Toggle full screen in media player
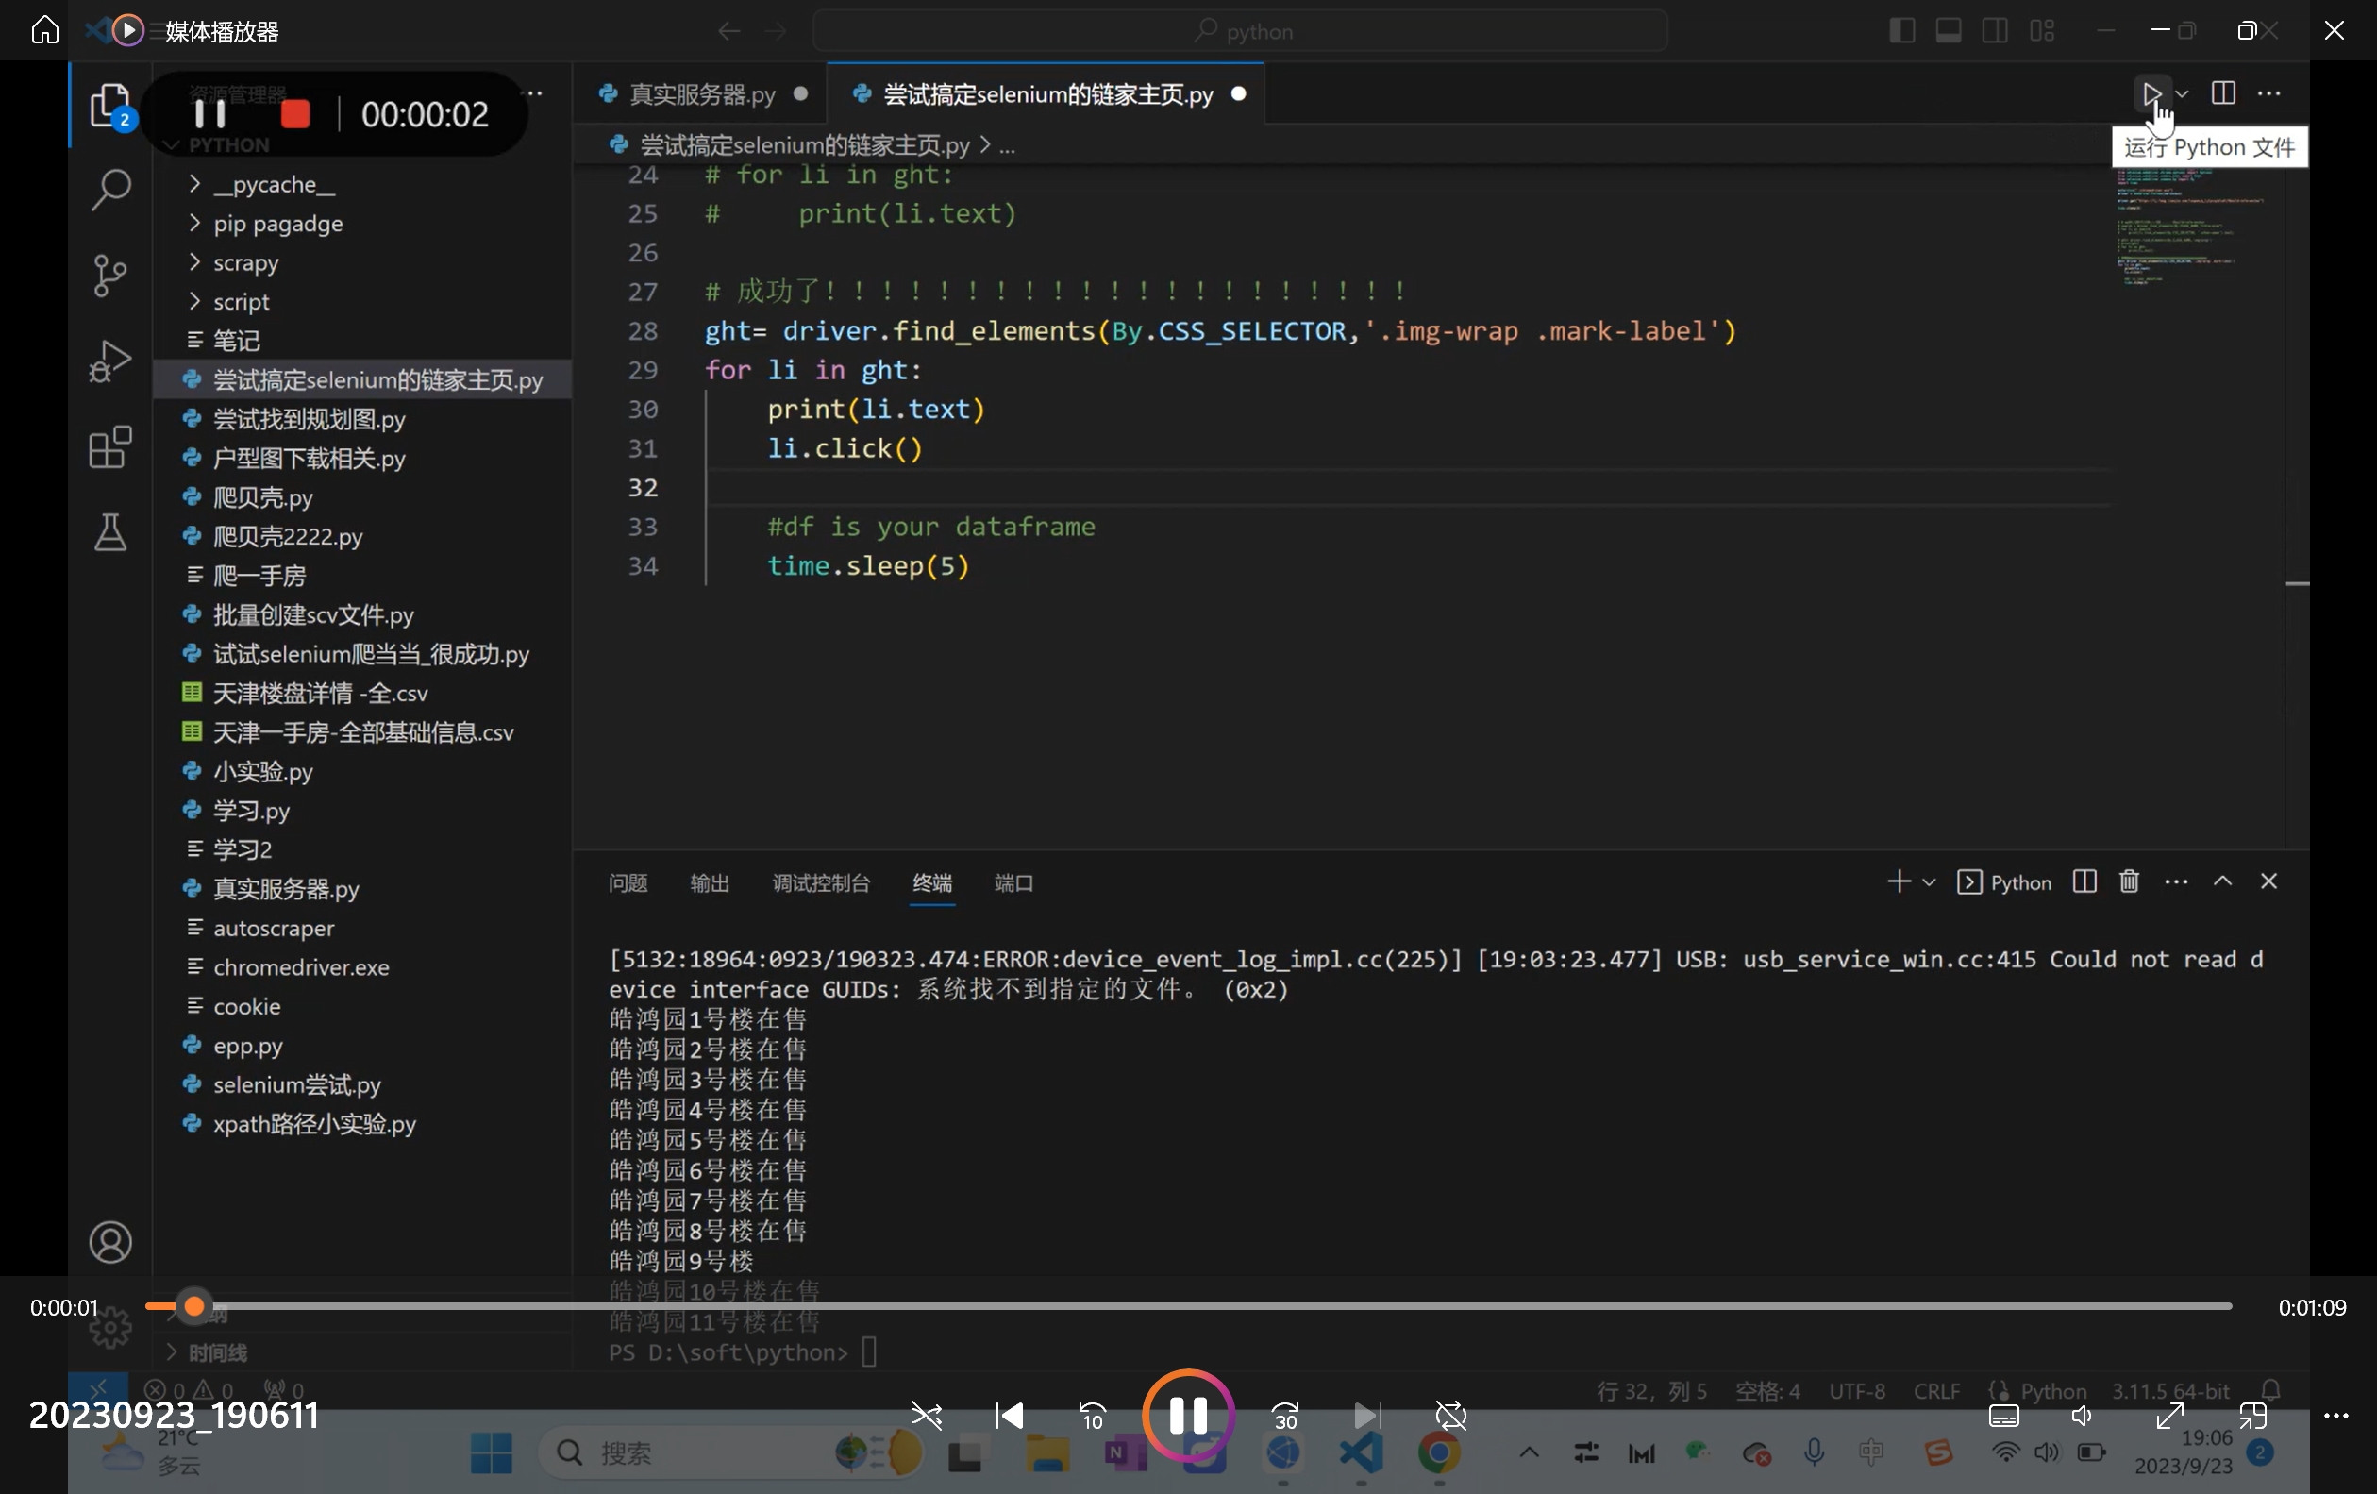 pos(2168,1416)
